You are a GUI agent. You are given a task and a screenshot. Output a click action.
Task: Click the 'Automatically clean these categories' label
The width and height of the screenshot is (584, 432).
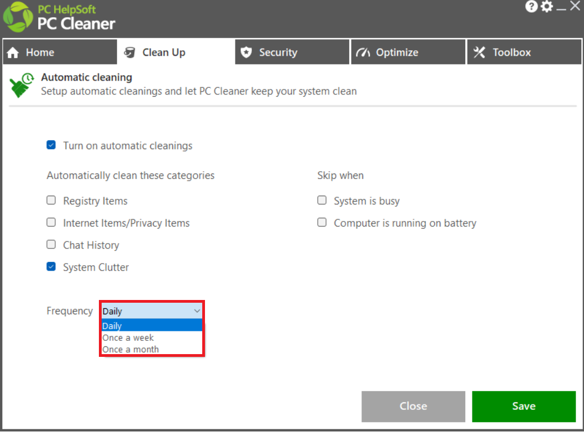(131, 176)
